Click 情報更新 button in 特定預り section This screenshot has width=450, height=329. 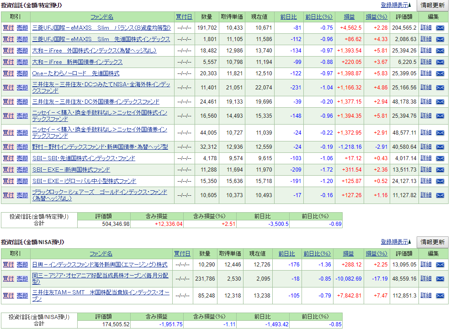[x=433, y=5]
